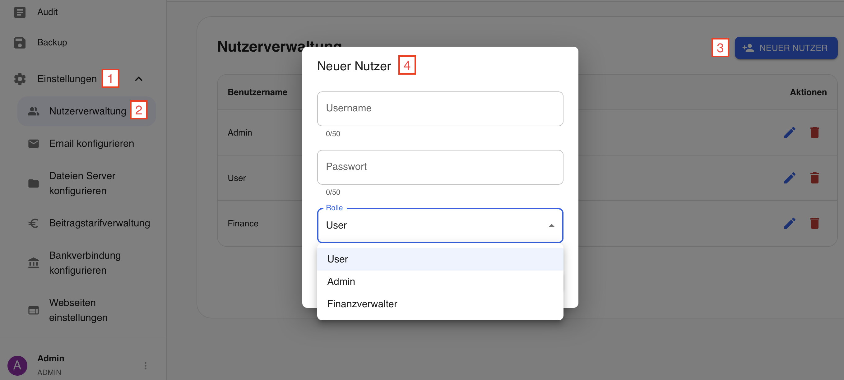
Task: Open the Admin account three-dot menu
Action: coord(146,366)
